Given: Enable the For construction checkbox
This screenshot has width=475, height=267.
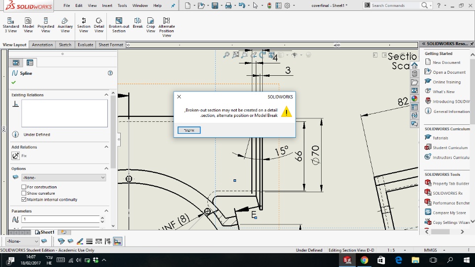Looking at the screenshot, I should 24,187.
